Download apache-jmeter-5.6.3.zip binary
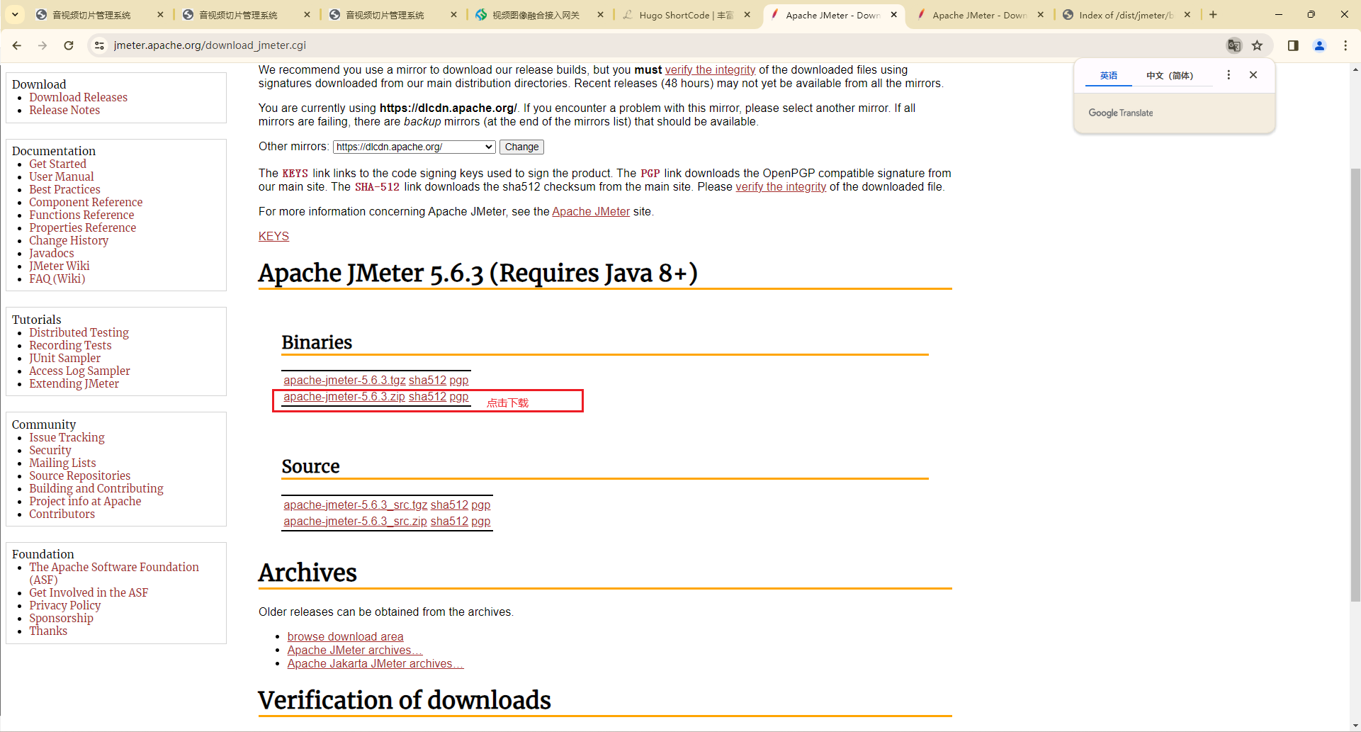This screenshot has height=732, width=1361. 344,397
